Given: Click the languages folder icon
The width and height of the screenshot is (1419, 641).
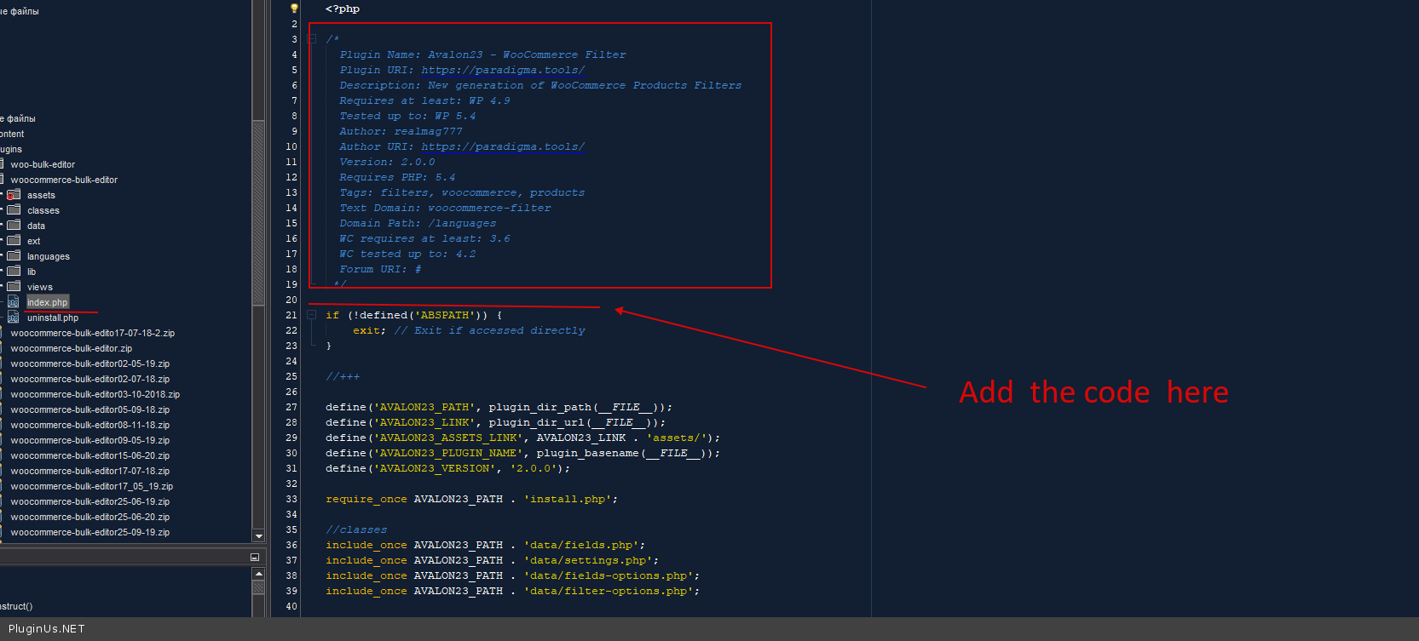Looking at the screenshot, I should point(14,256).
